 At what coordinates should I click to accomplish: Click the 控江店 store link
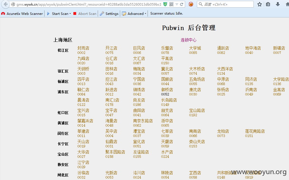[111, 79]
